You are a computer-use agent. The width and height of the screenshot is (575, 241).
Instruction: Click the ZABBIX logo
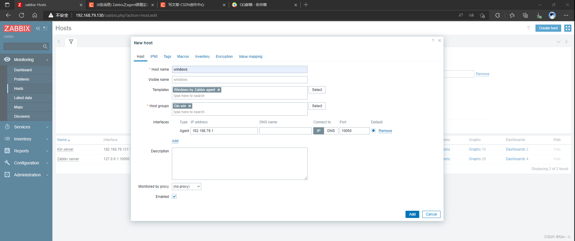tap(17, 28)
